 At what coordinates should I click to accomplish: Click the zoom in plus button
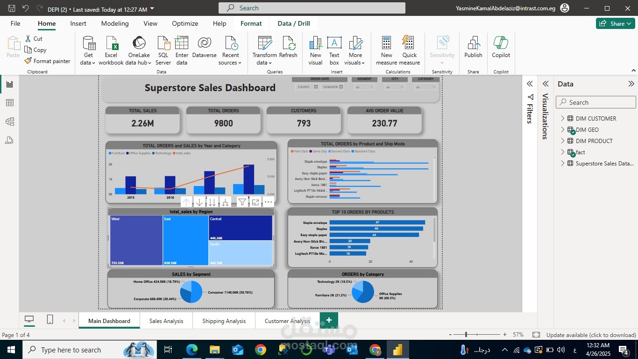tap(504, 335)
